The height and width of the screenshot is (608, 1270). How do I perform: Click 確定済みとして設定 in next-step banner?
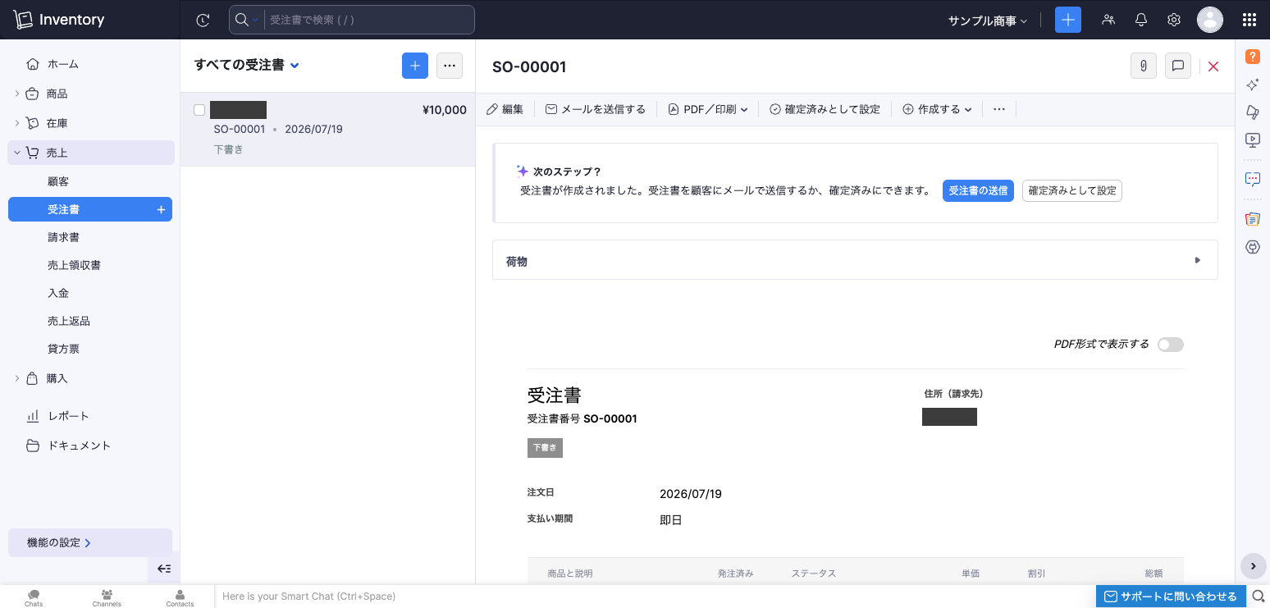1072,190
